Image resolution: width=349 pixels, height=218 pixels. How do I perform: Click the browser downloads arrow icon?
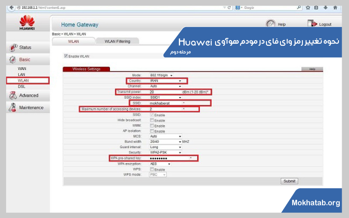click(326, 7)
